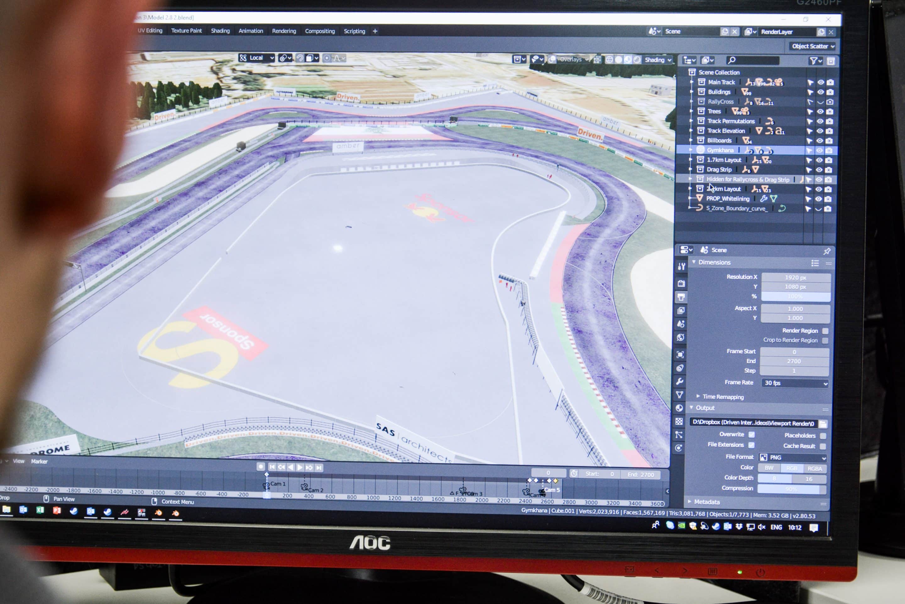The height and width of the screenshot is (604, 905).
Task: Click the Play Animation button in timeline
Action: click(300, 467)
